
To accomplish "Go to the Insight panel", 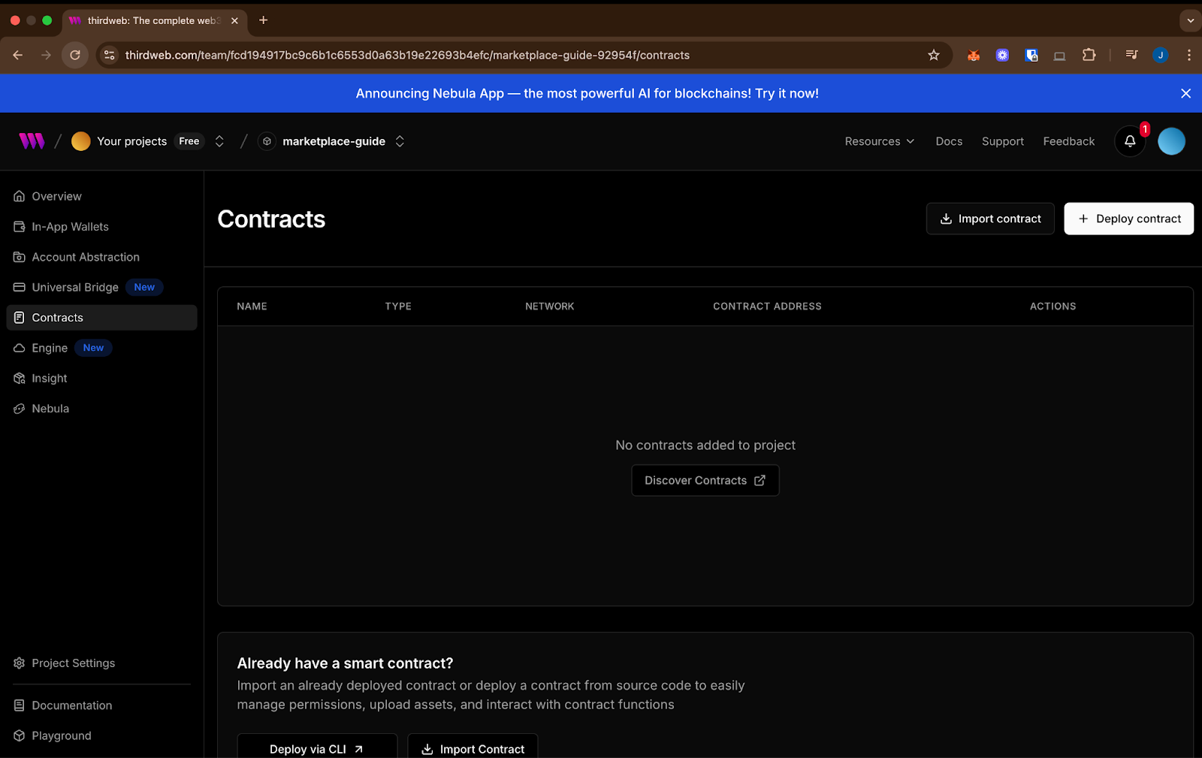I will [49, 378].
